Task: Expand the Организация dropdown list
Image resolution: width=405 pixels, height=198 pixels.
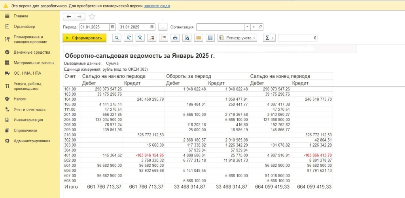Action: coord(247,27)
